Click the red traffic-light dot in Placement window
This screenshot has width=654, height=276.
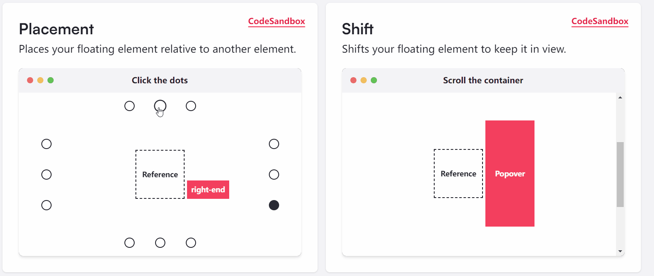[30, 80]
